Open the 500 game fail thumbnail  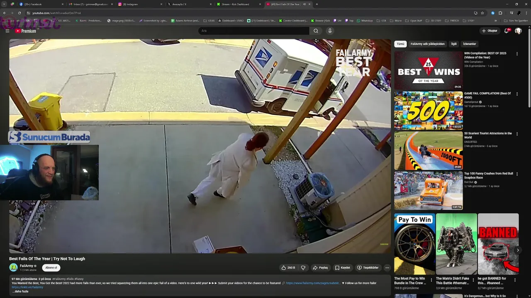click(429, 110)
